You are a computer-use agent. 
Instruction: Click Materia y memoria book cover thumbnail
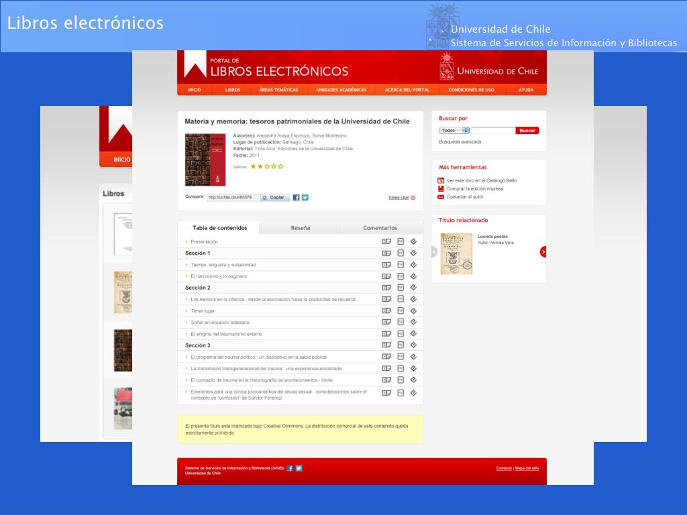[205, 160]
